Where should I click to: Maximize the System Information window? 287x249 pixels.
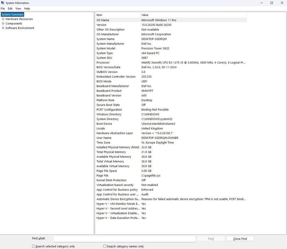pos(272,3)
